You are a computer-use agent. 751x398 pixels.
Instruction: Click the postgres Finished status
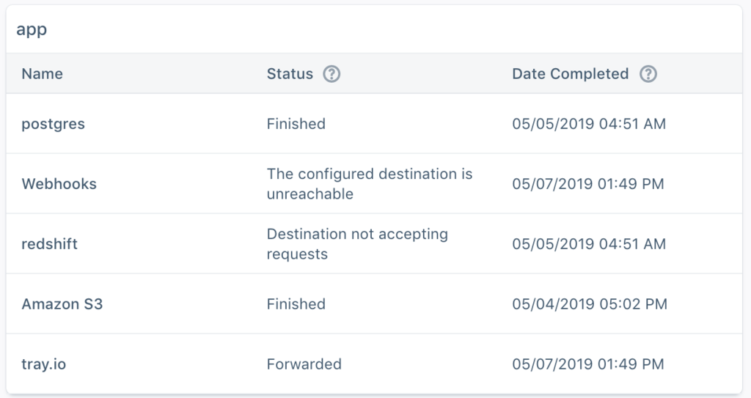(x=296, y=124)
